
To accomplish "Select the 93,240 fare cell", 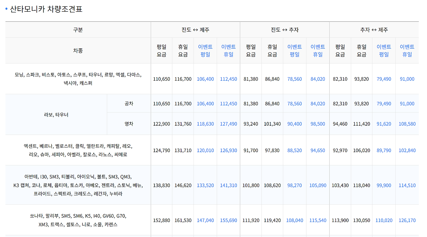I will pyautogui.click(x=251, y=124).
